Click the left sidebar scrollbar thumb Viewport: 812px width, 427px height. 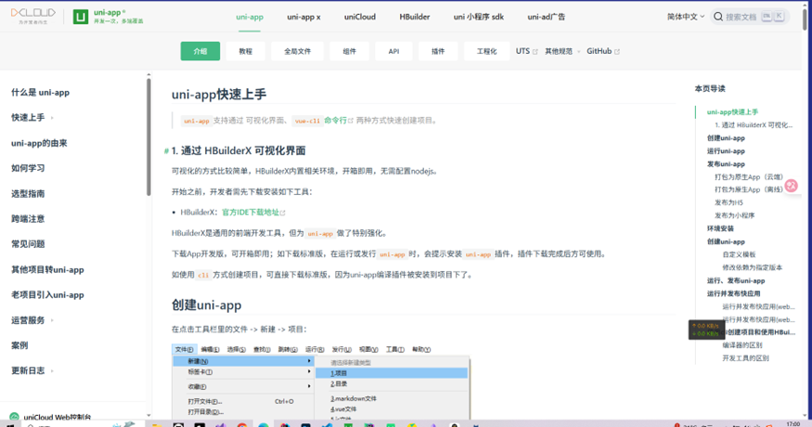[x=148, y=137]
